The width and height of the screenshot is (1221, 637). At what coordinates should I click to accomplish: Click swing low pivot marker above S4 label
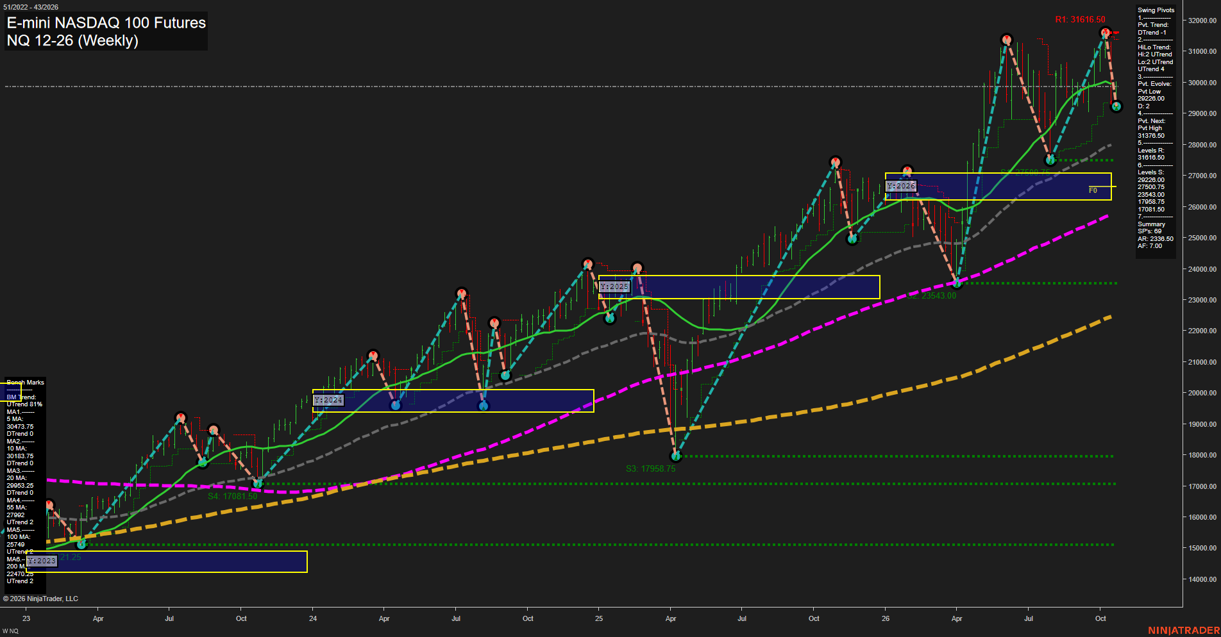coord(258,483)
